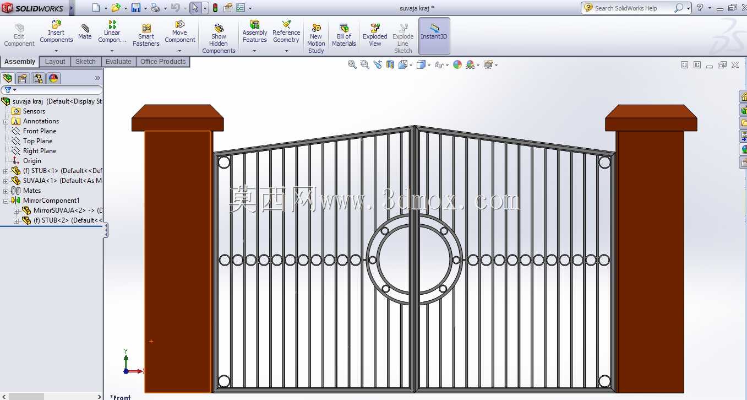Open the DisplayManager color ball tab
The height and width of the screenshot is (400, 747).
click(53, 78)
